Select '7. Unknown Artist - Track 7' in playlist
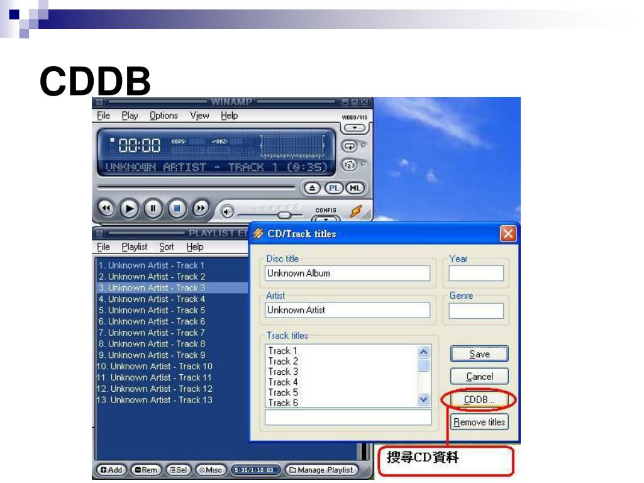 [x=172, y=332]
